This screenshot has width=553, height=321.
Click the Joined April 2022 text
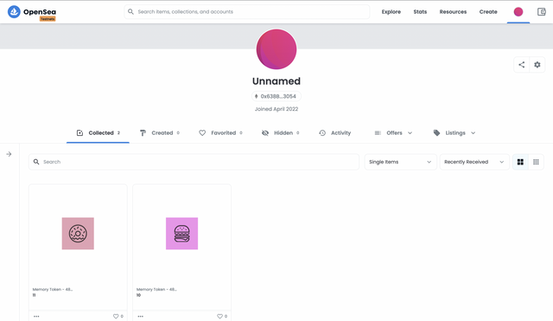point(276,109)
